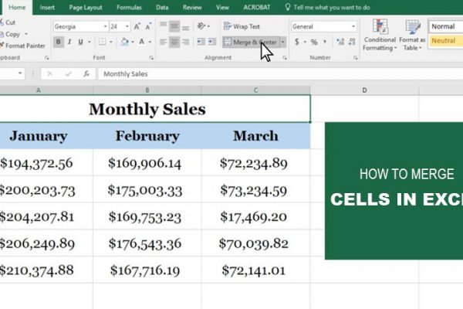Open Fill Color dropdown arrow
This screenshot has width=463, height=309.
click(133, 42)
